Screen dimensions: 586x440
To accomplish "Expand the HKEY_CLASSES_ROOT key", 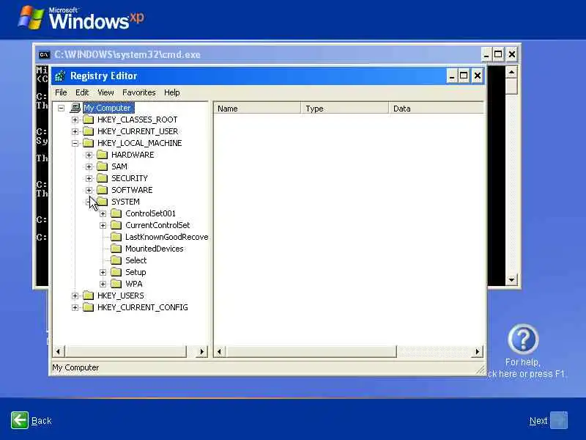I will pyautogui.click(x=75, y=120).
